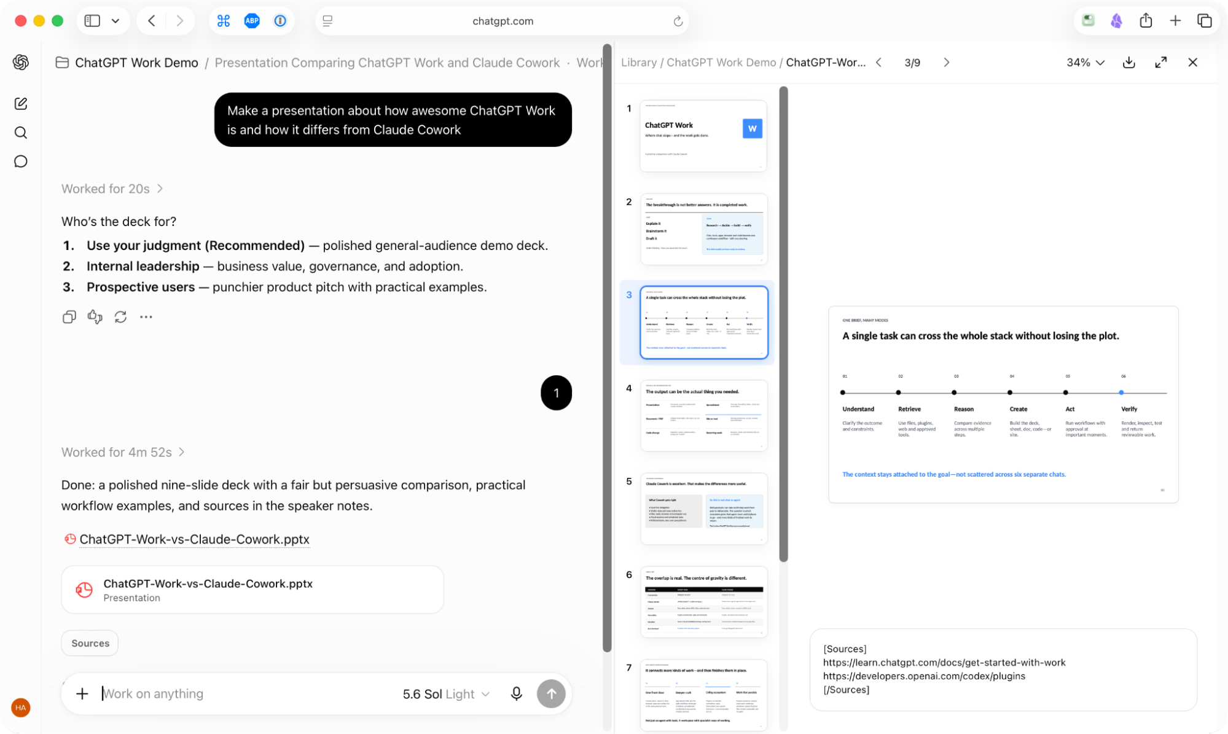The height and width of the screenshot is (734, 1228).
Task: Click the slide thumbnail list scrollbar
Action: click(x=783, y=324)
